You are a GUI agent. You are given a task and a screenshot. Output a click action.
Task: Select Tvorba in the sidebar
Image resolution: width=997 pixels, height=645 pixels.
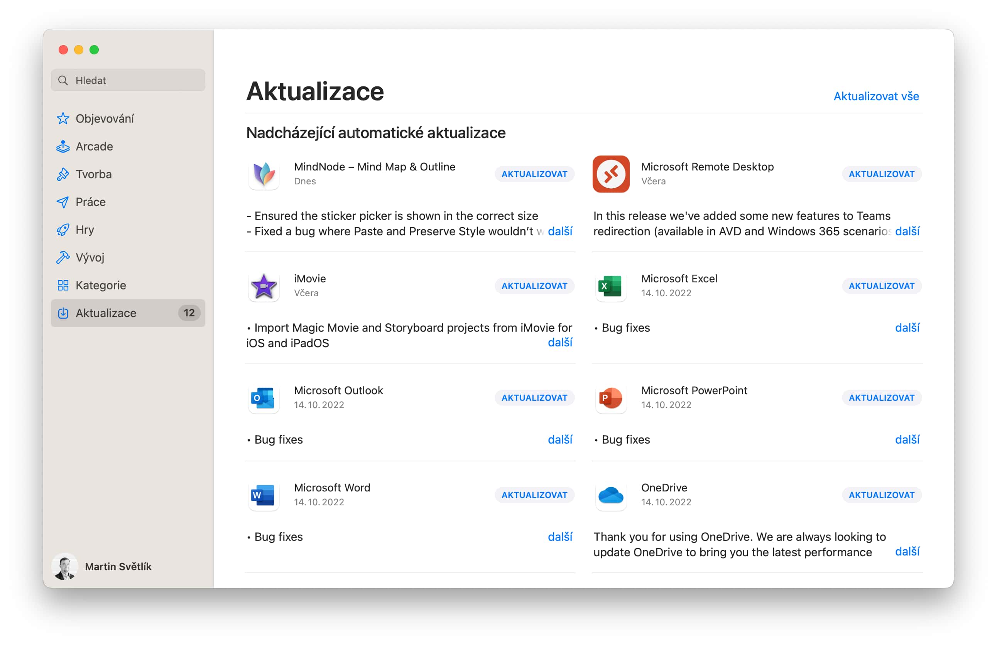coord(128,174)
